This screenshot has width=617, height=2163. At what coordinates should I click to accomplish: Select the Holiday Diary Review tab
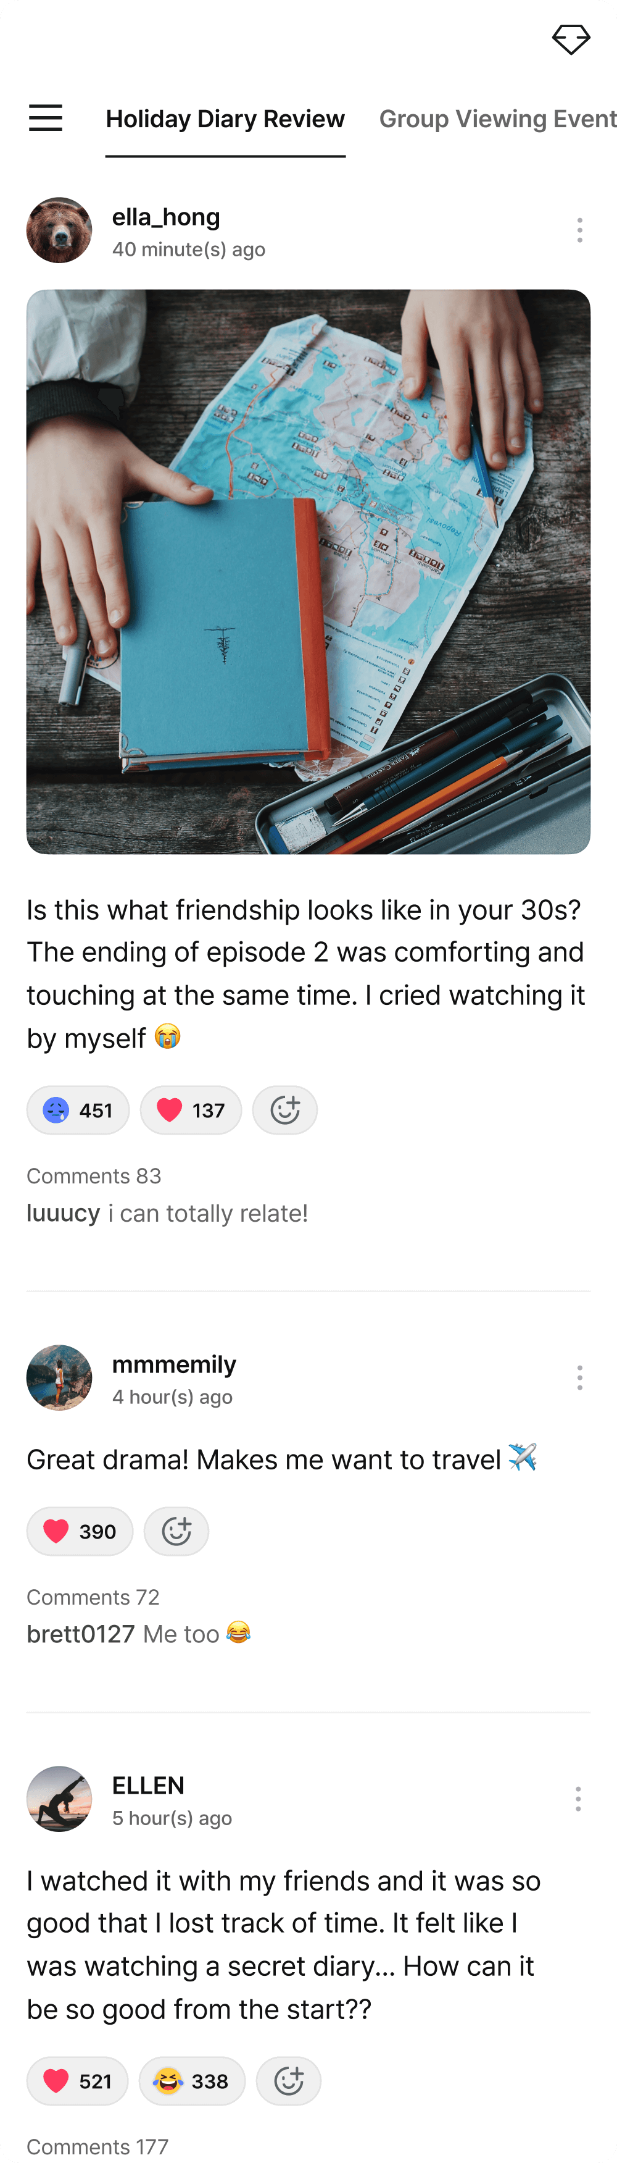(x=225, y=119)
